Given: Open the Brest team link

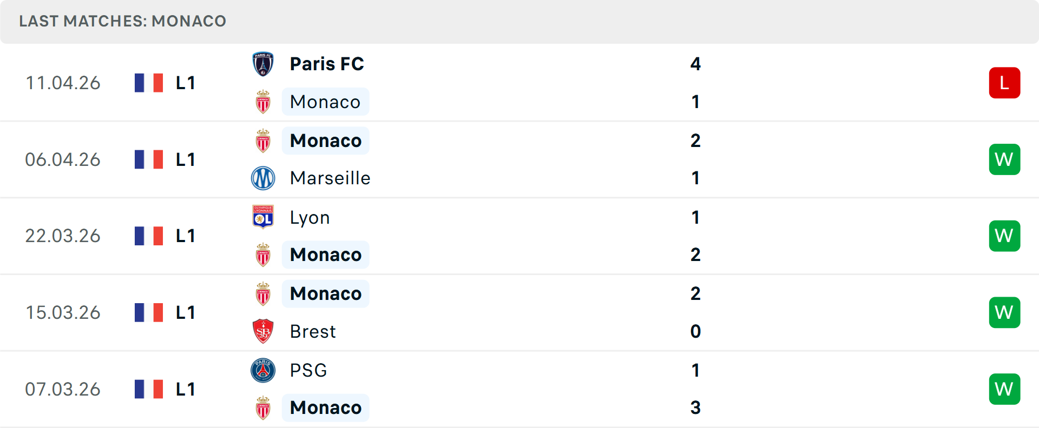Looking at the screenshot, I should tap(313, 331).
